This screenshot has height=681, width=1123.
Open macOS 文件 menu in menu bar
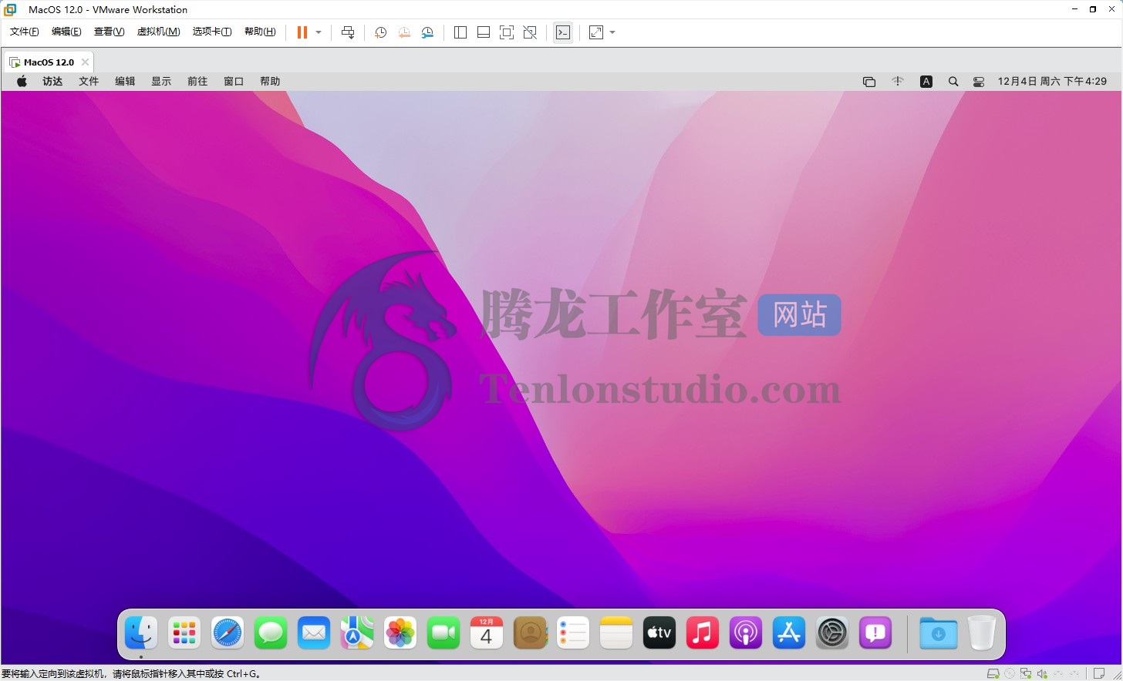[x=89, y=81]
